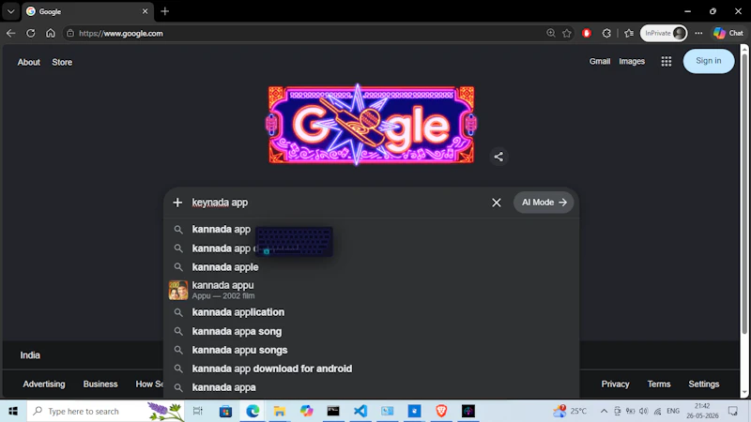751x422 pixels.
Task: Open the volume control in system tray
Action: tap(644, 411)
